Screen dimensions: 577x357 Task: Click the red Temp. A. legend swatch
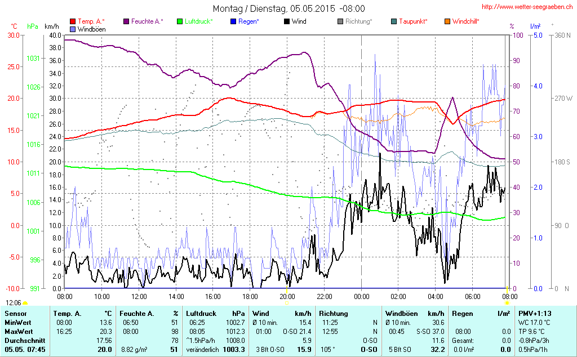[73, 21]
